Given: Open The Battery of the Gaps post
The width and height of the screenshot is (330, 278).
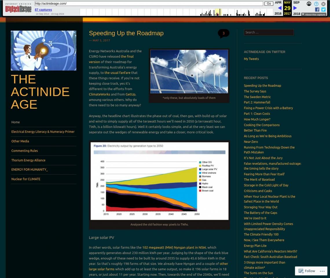Looking at the screenshot, I should click(x=260, y=213).
